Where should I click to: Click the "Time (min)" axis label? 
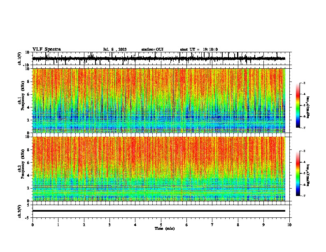(x=165, y=229)
